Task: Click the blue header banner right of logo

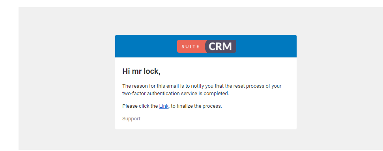Action: tap(266, 46)
